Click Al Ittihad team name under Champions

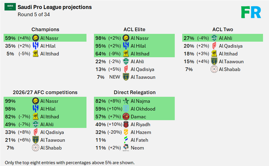point(50,54)
